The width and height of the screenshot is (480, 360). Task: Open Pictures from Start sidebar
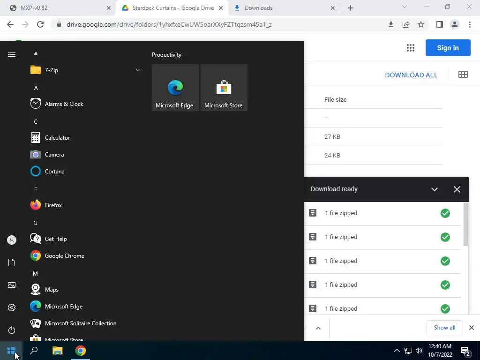12,285
